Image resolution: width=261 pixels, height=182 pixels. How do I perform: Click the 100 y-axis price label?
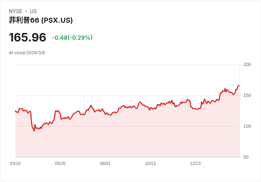tap(247, 126)
